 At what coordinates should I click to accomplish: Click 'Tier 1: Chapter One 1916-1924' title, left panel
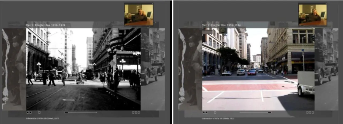click(46, 25)
